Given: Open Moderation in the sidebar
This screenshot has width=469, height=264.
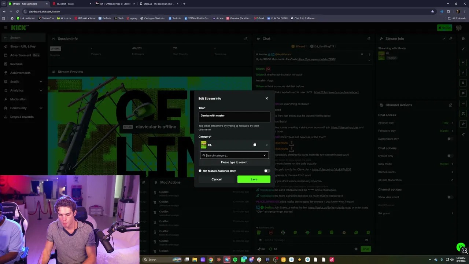Looking at the screenshot, I should 23,99.
